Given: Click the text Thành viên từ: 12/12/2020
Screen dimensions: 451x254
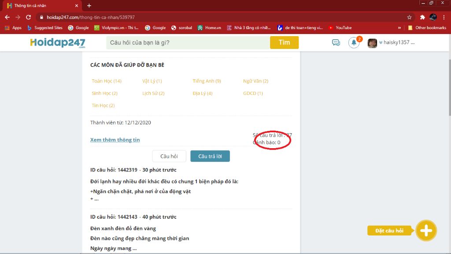Looking at the screenshot, I should [x=121, y=123].
